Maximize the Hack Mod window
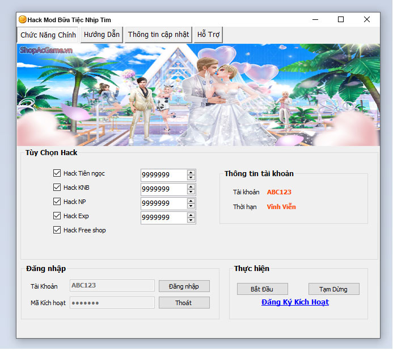393x350 pixels. [341, 19]
